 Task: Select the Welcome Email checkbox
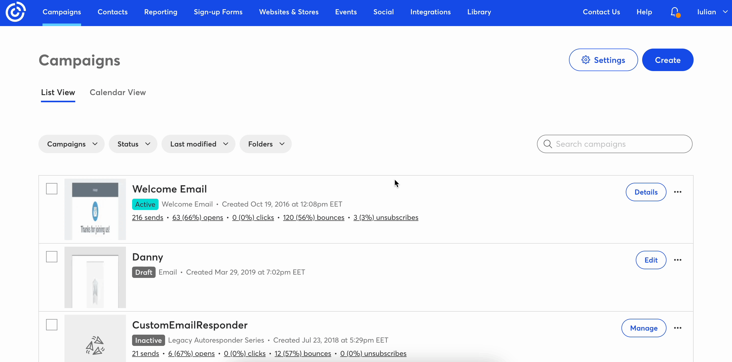click(x=52, y=188)
